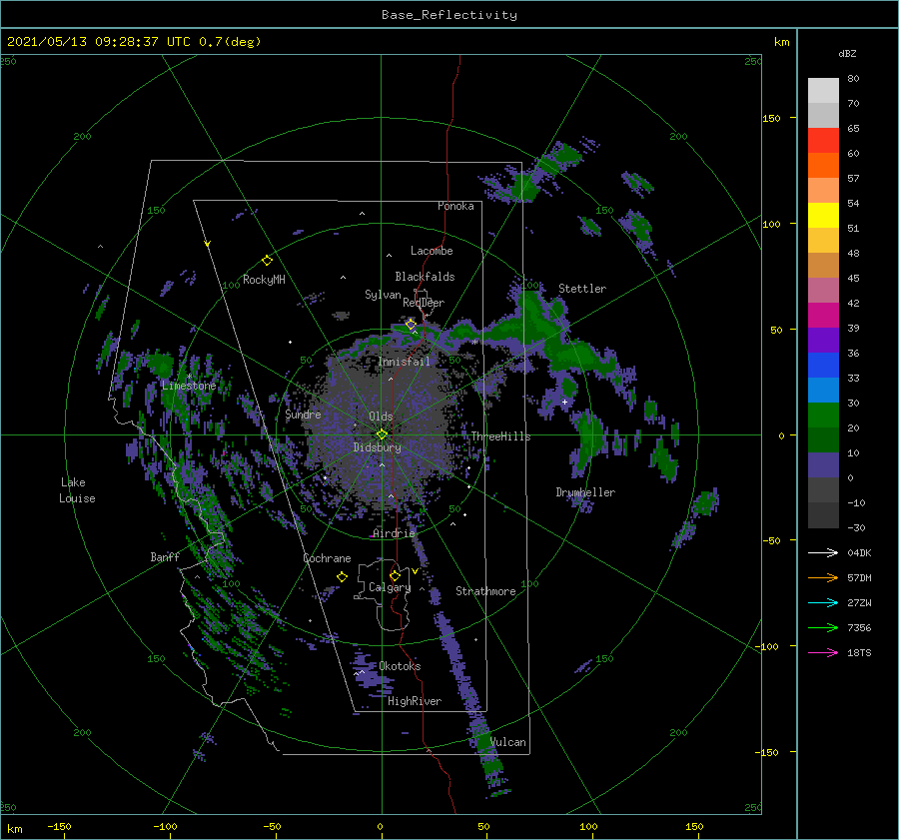Click the yellow 51 dBZ color swatch
This screenshot has width=899, height=840.
[823, 216]
